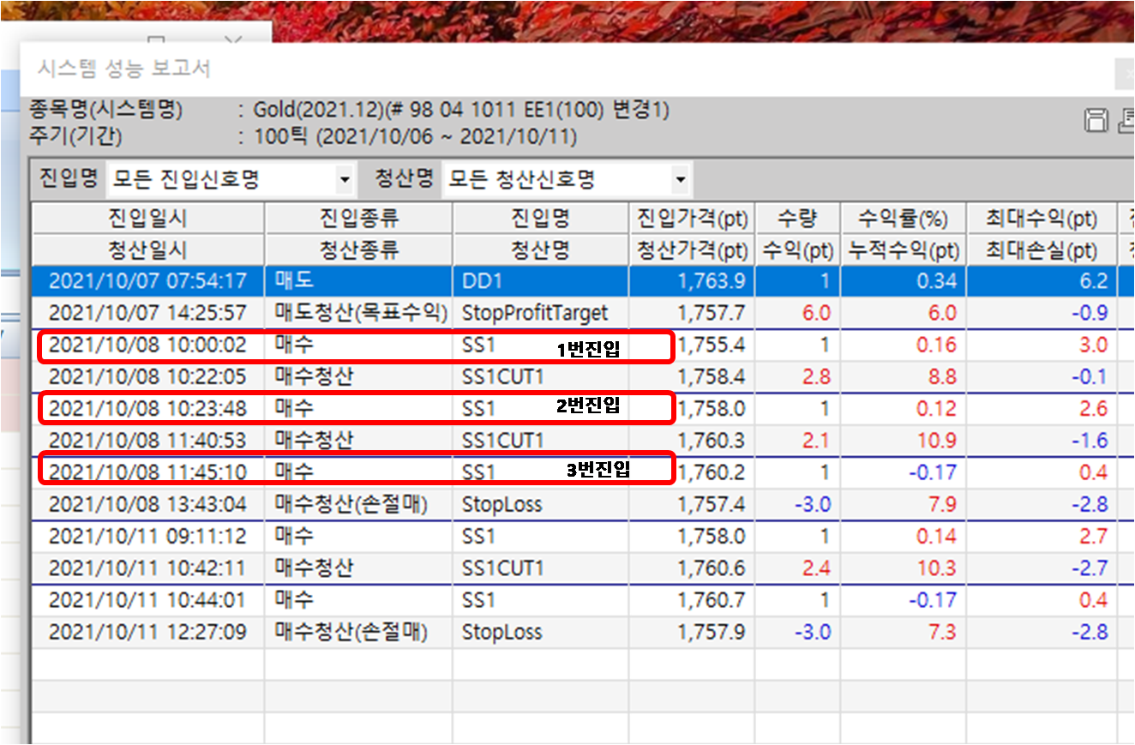Select the 2021/10/11 12:27:09 StopLoss row
Image resolution: width=1135 pixels, height=745 pixels.
coord(147,633)
